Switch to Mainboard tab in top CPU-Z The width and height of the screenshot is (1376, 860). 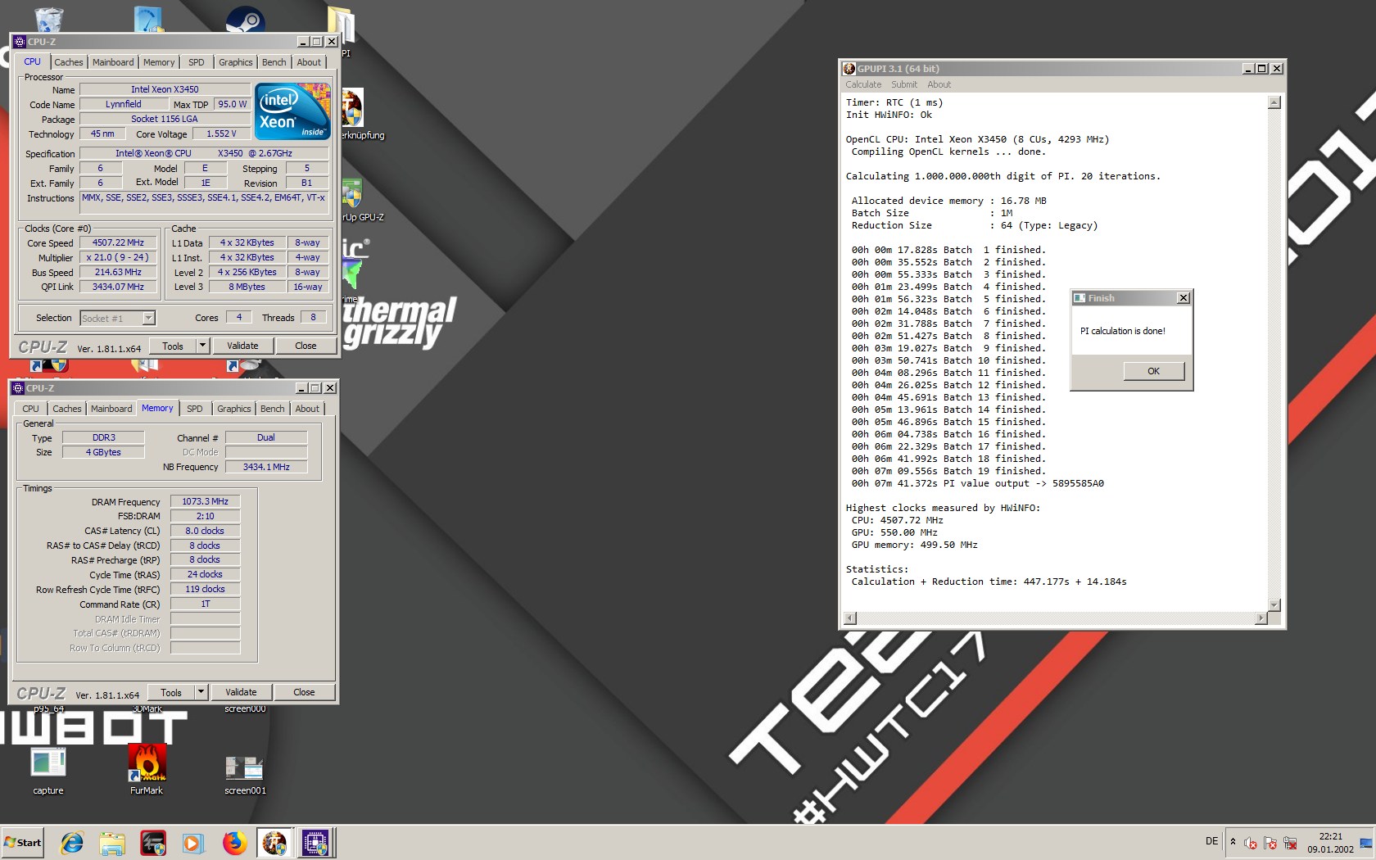tap(113, 62)
